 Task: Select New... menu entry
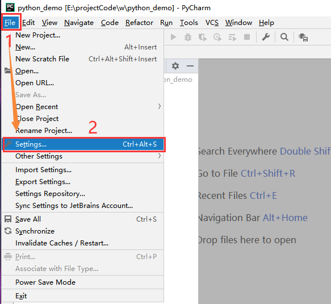[x=83, y=47]
